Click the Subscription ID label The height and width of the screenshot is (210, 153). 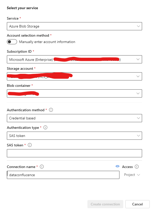tap(19, 52)
